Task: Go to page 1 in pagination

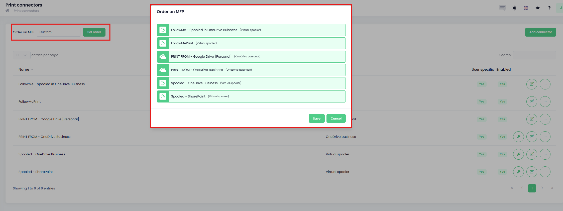Action: coord(532,188)
